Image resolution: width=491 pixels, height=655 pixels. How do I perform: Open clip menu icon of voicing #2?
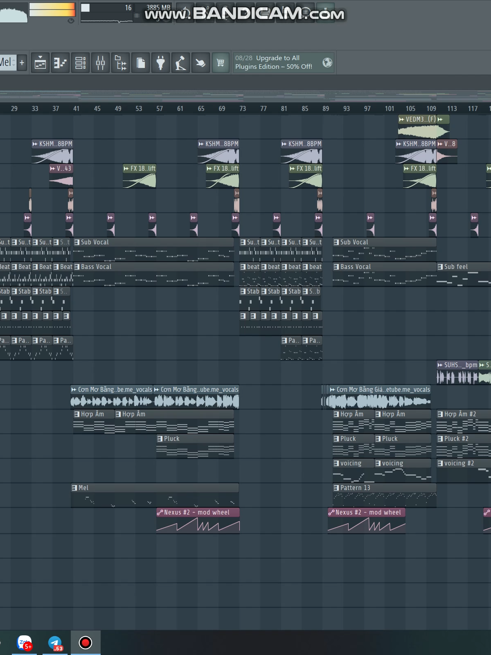point(440,463)
